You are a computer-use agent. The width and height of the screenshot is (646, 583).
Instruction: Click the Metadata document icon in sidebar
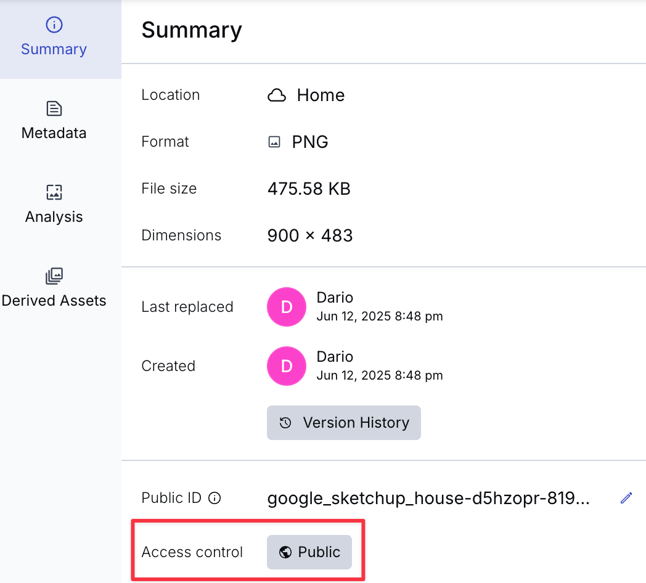click(54, 109)
